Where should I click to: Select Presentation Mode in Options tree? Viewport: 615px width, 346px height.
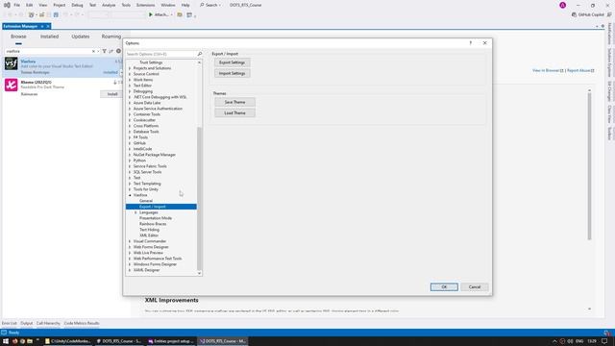coord(156,218)
